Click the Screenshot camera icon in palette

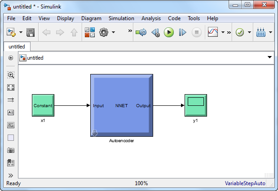[x=11, y=150]
